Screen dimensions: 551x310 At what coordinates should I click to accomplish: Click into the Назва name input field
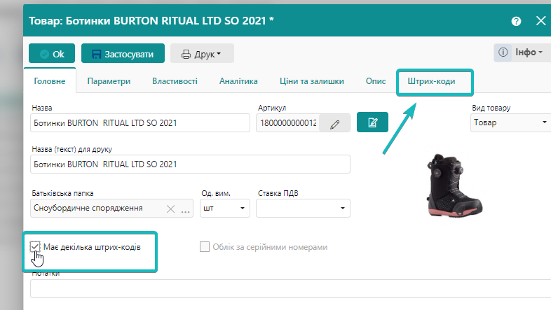(140, 123)
